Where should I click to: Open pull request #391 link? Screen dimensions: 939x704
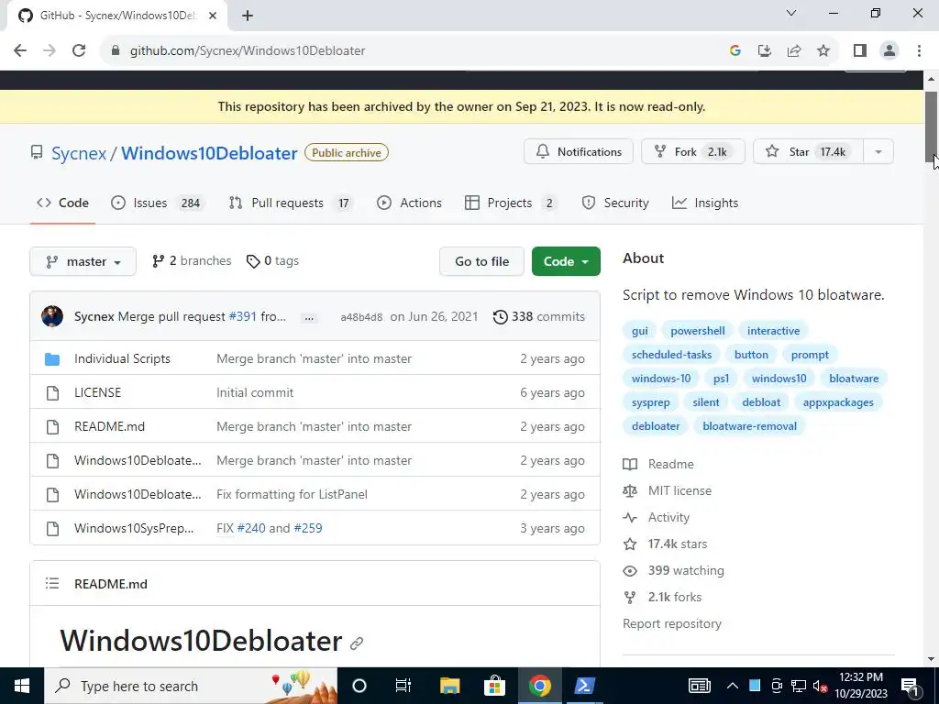pos(242,316)
